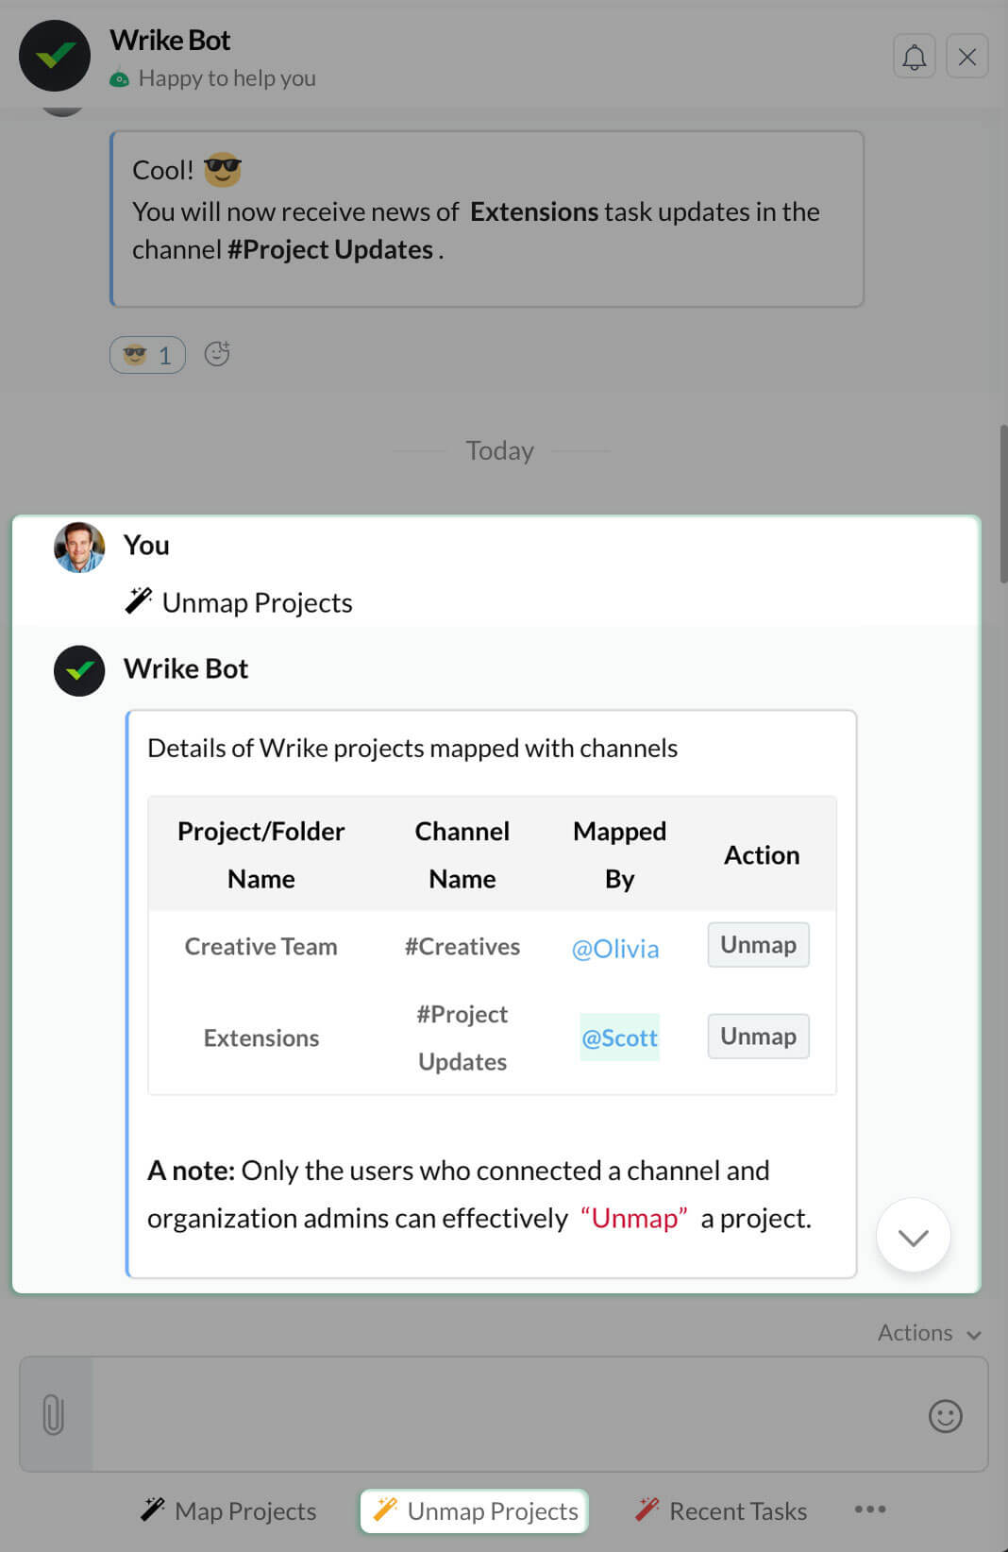The width and height of the screenshot is (1008, 1552).
Task: Focus the message input field
Action: (504, 1414)
